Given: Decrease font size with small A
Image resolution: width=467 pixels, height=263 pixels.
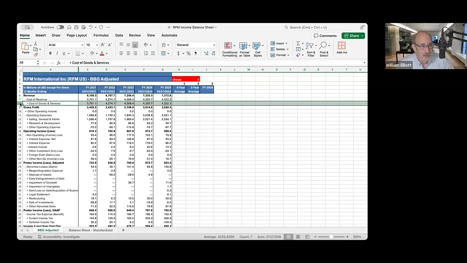Looking at the screenshot, I should coord(110,45).
